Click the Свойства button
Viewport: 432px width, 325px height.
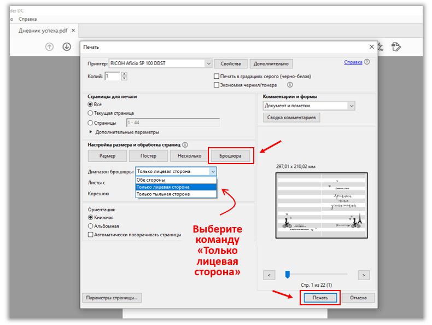point(231,63)
